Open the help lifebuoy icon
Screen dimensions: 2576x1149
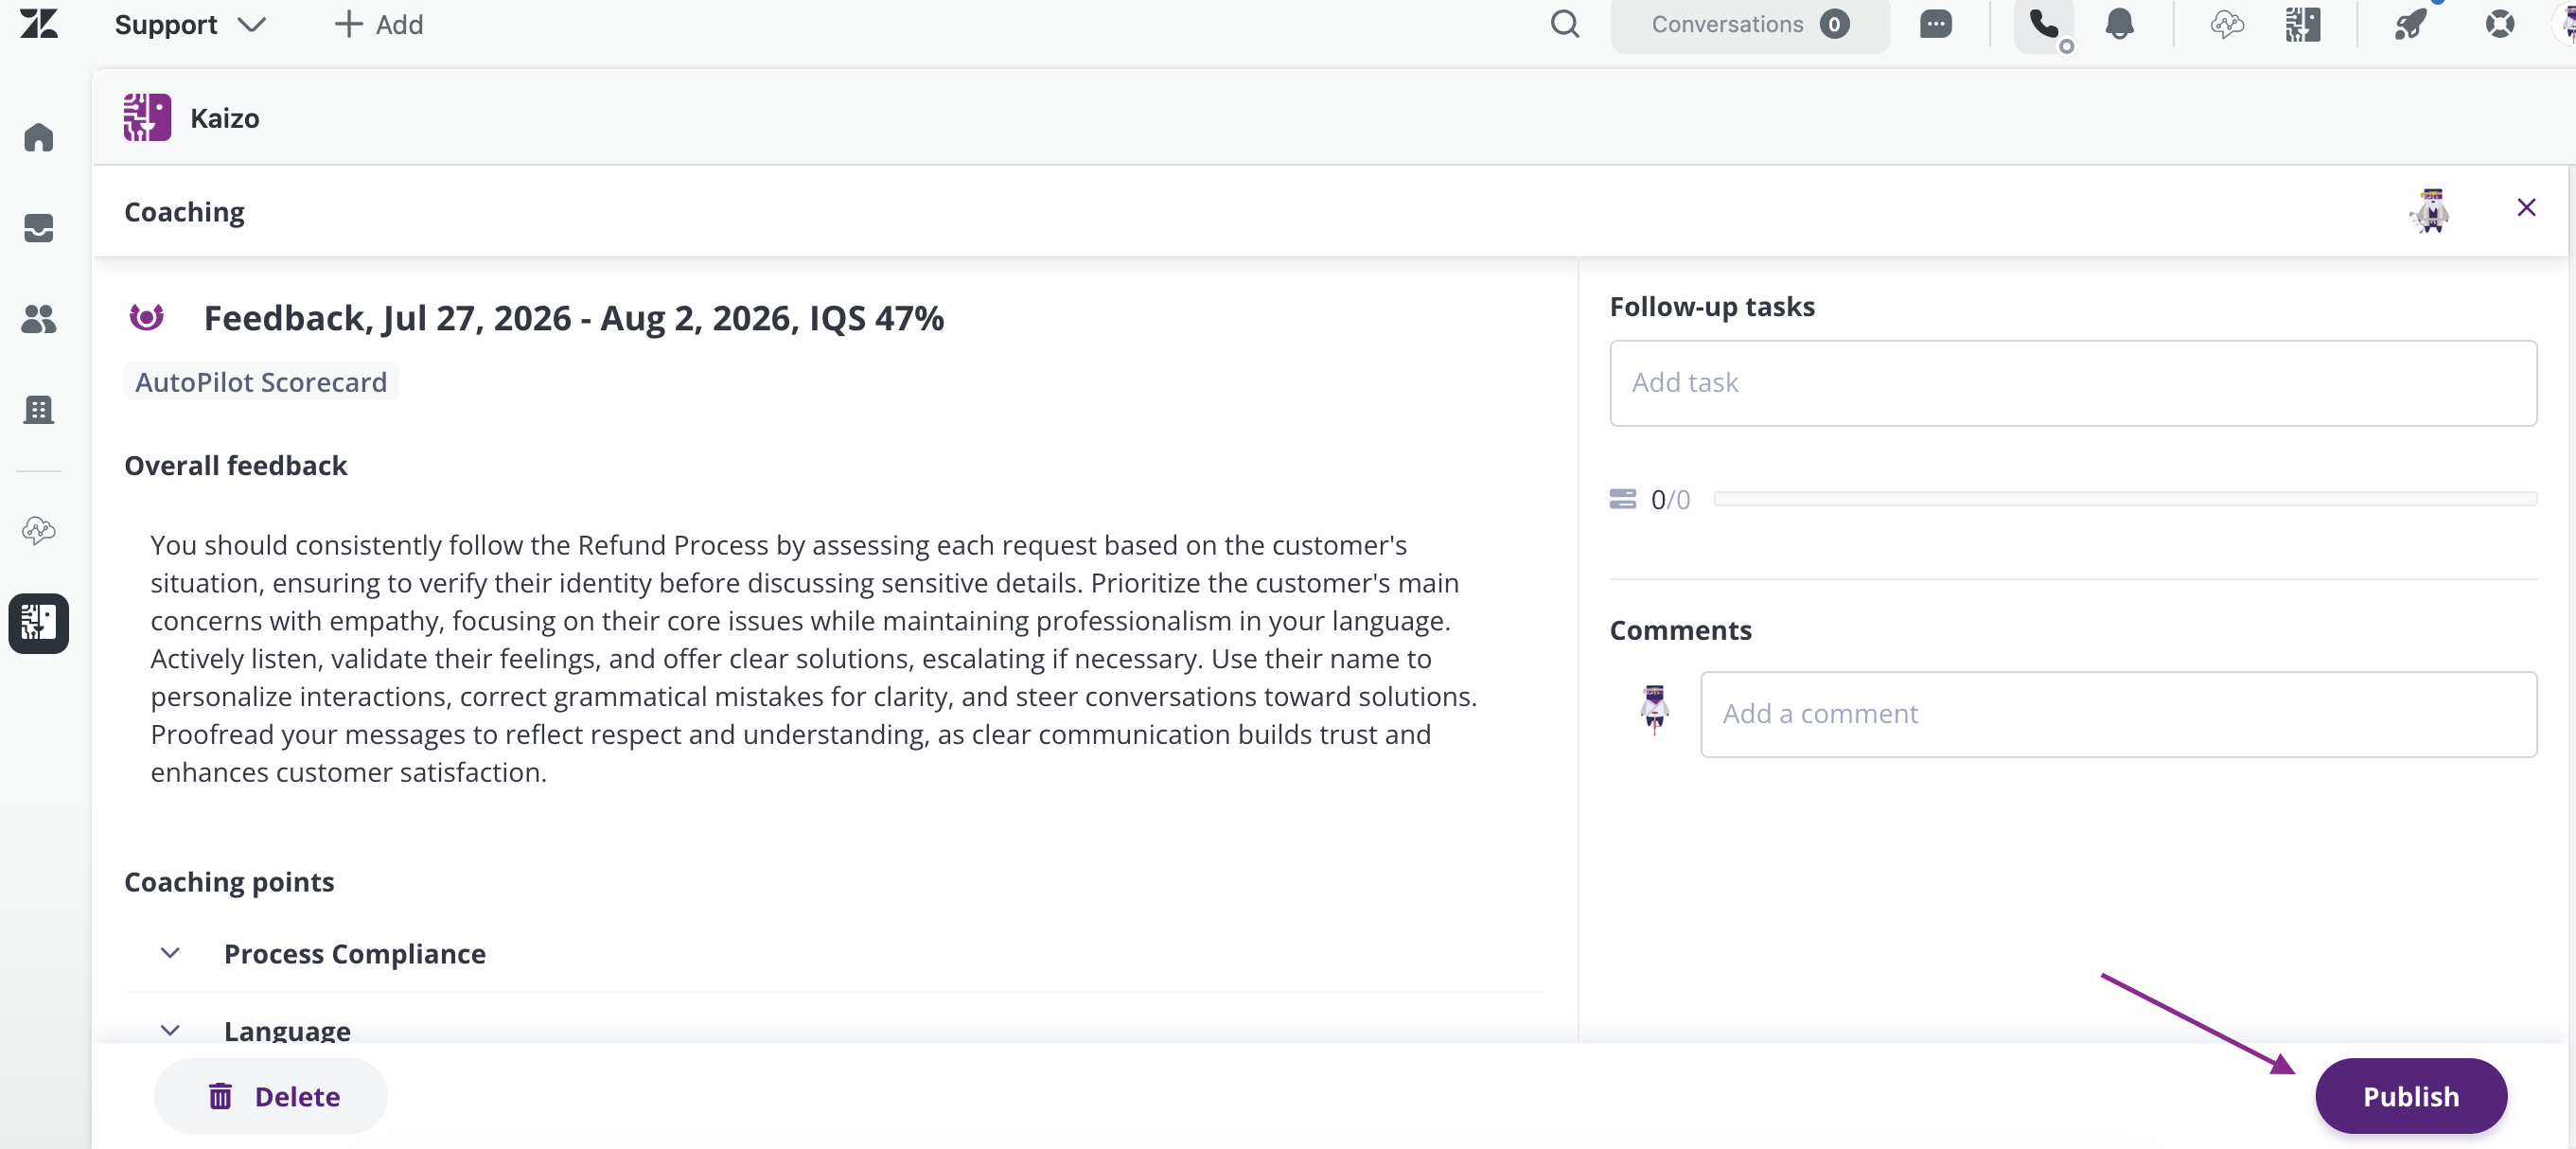(x=2499, y=24)
